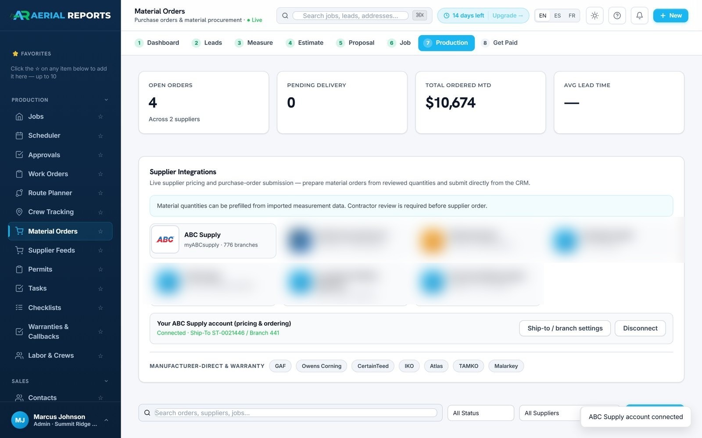Switch language to FR
Viewport: 702px width, 438px height.
tap(572, 16)
